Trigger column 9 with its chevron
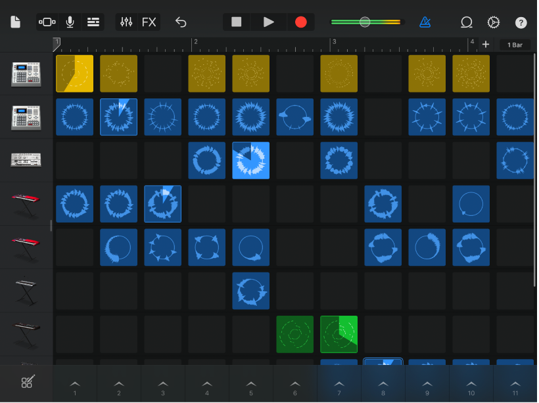Viewport: 539px width, 403px height. [427, 384]
